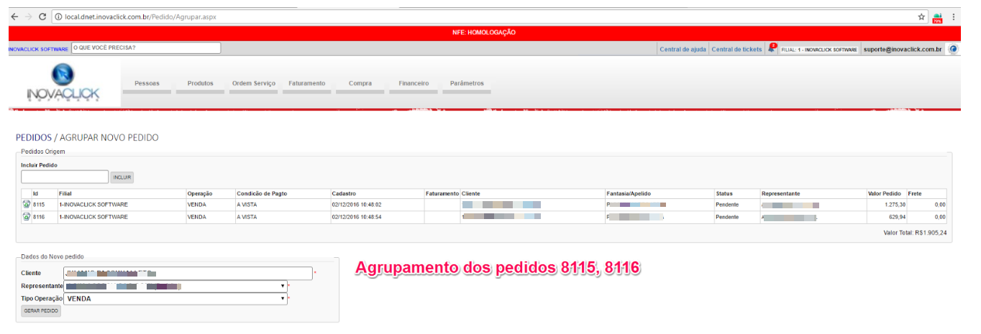Click the Incluir Pedido text field
The width and height of the screenshot is (981, 334).
point(65,177)
